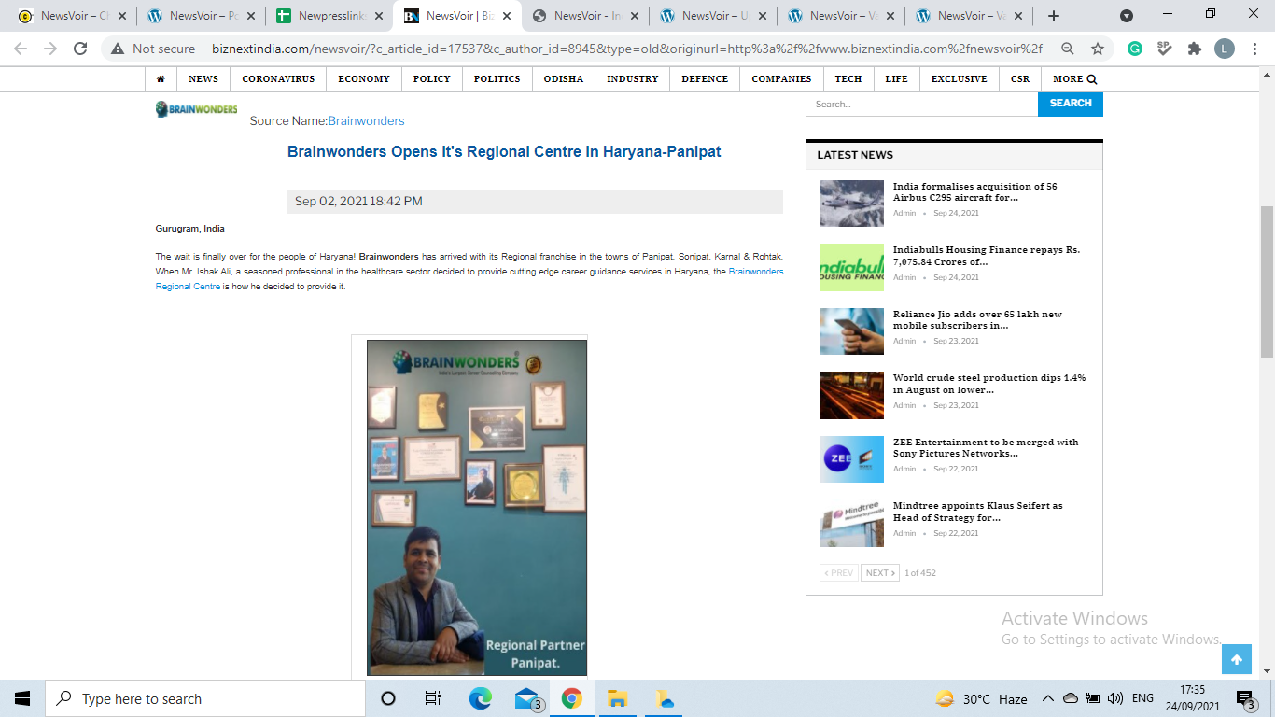Switch to the NewsVoir – Up tab
The image size is (1275, 717).
(x=713, y=16)
